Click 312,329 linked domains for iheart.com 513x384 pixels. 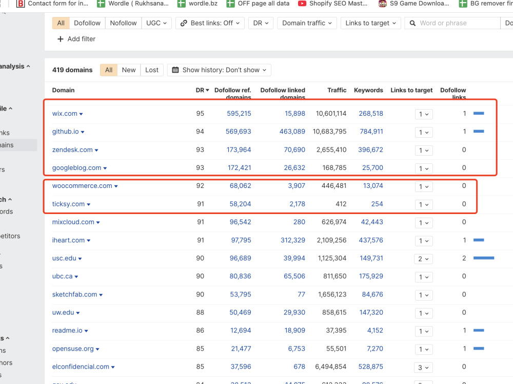click(293, 240)
